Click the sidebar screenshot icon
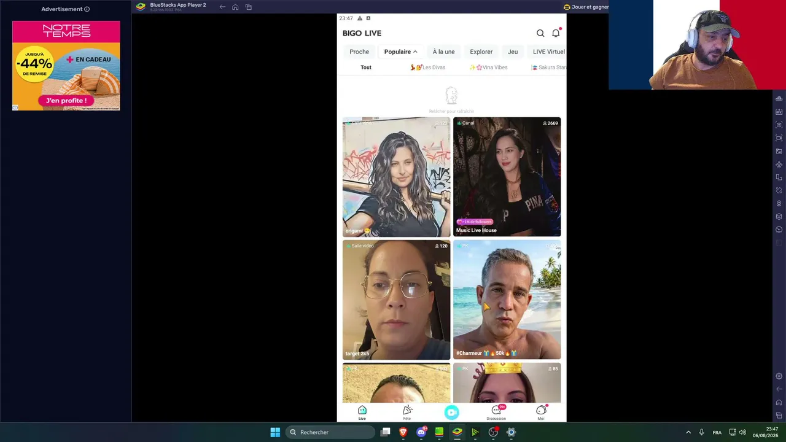 779,125
